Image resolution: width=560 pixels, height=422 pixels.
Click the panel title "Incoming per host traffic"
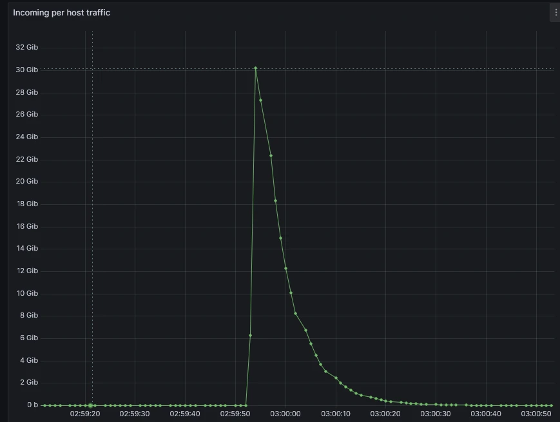[61, 13]
